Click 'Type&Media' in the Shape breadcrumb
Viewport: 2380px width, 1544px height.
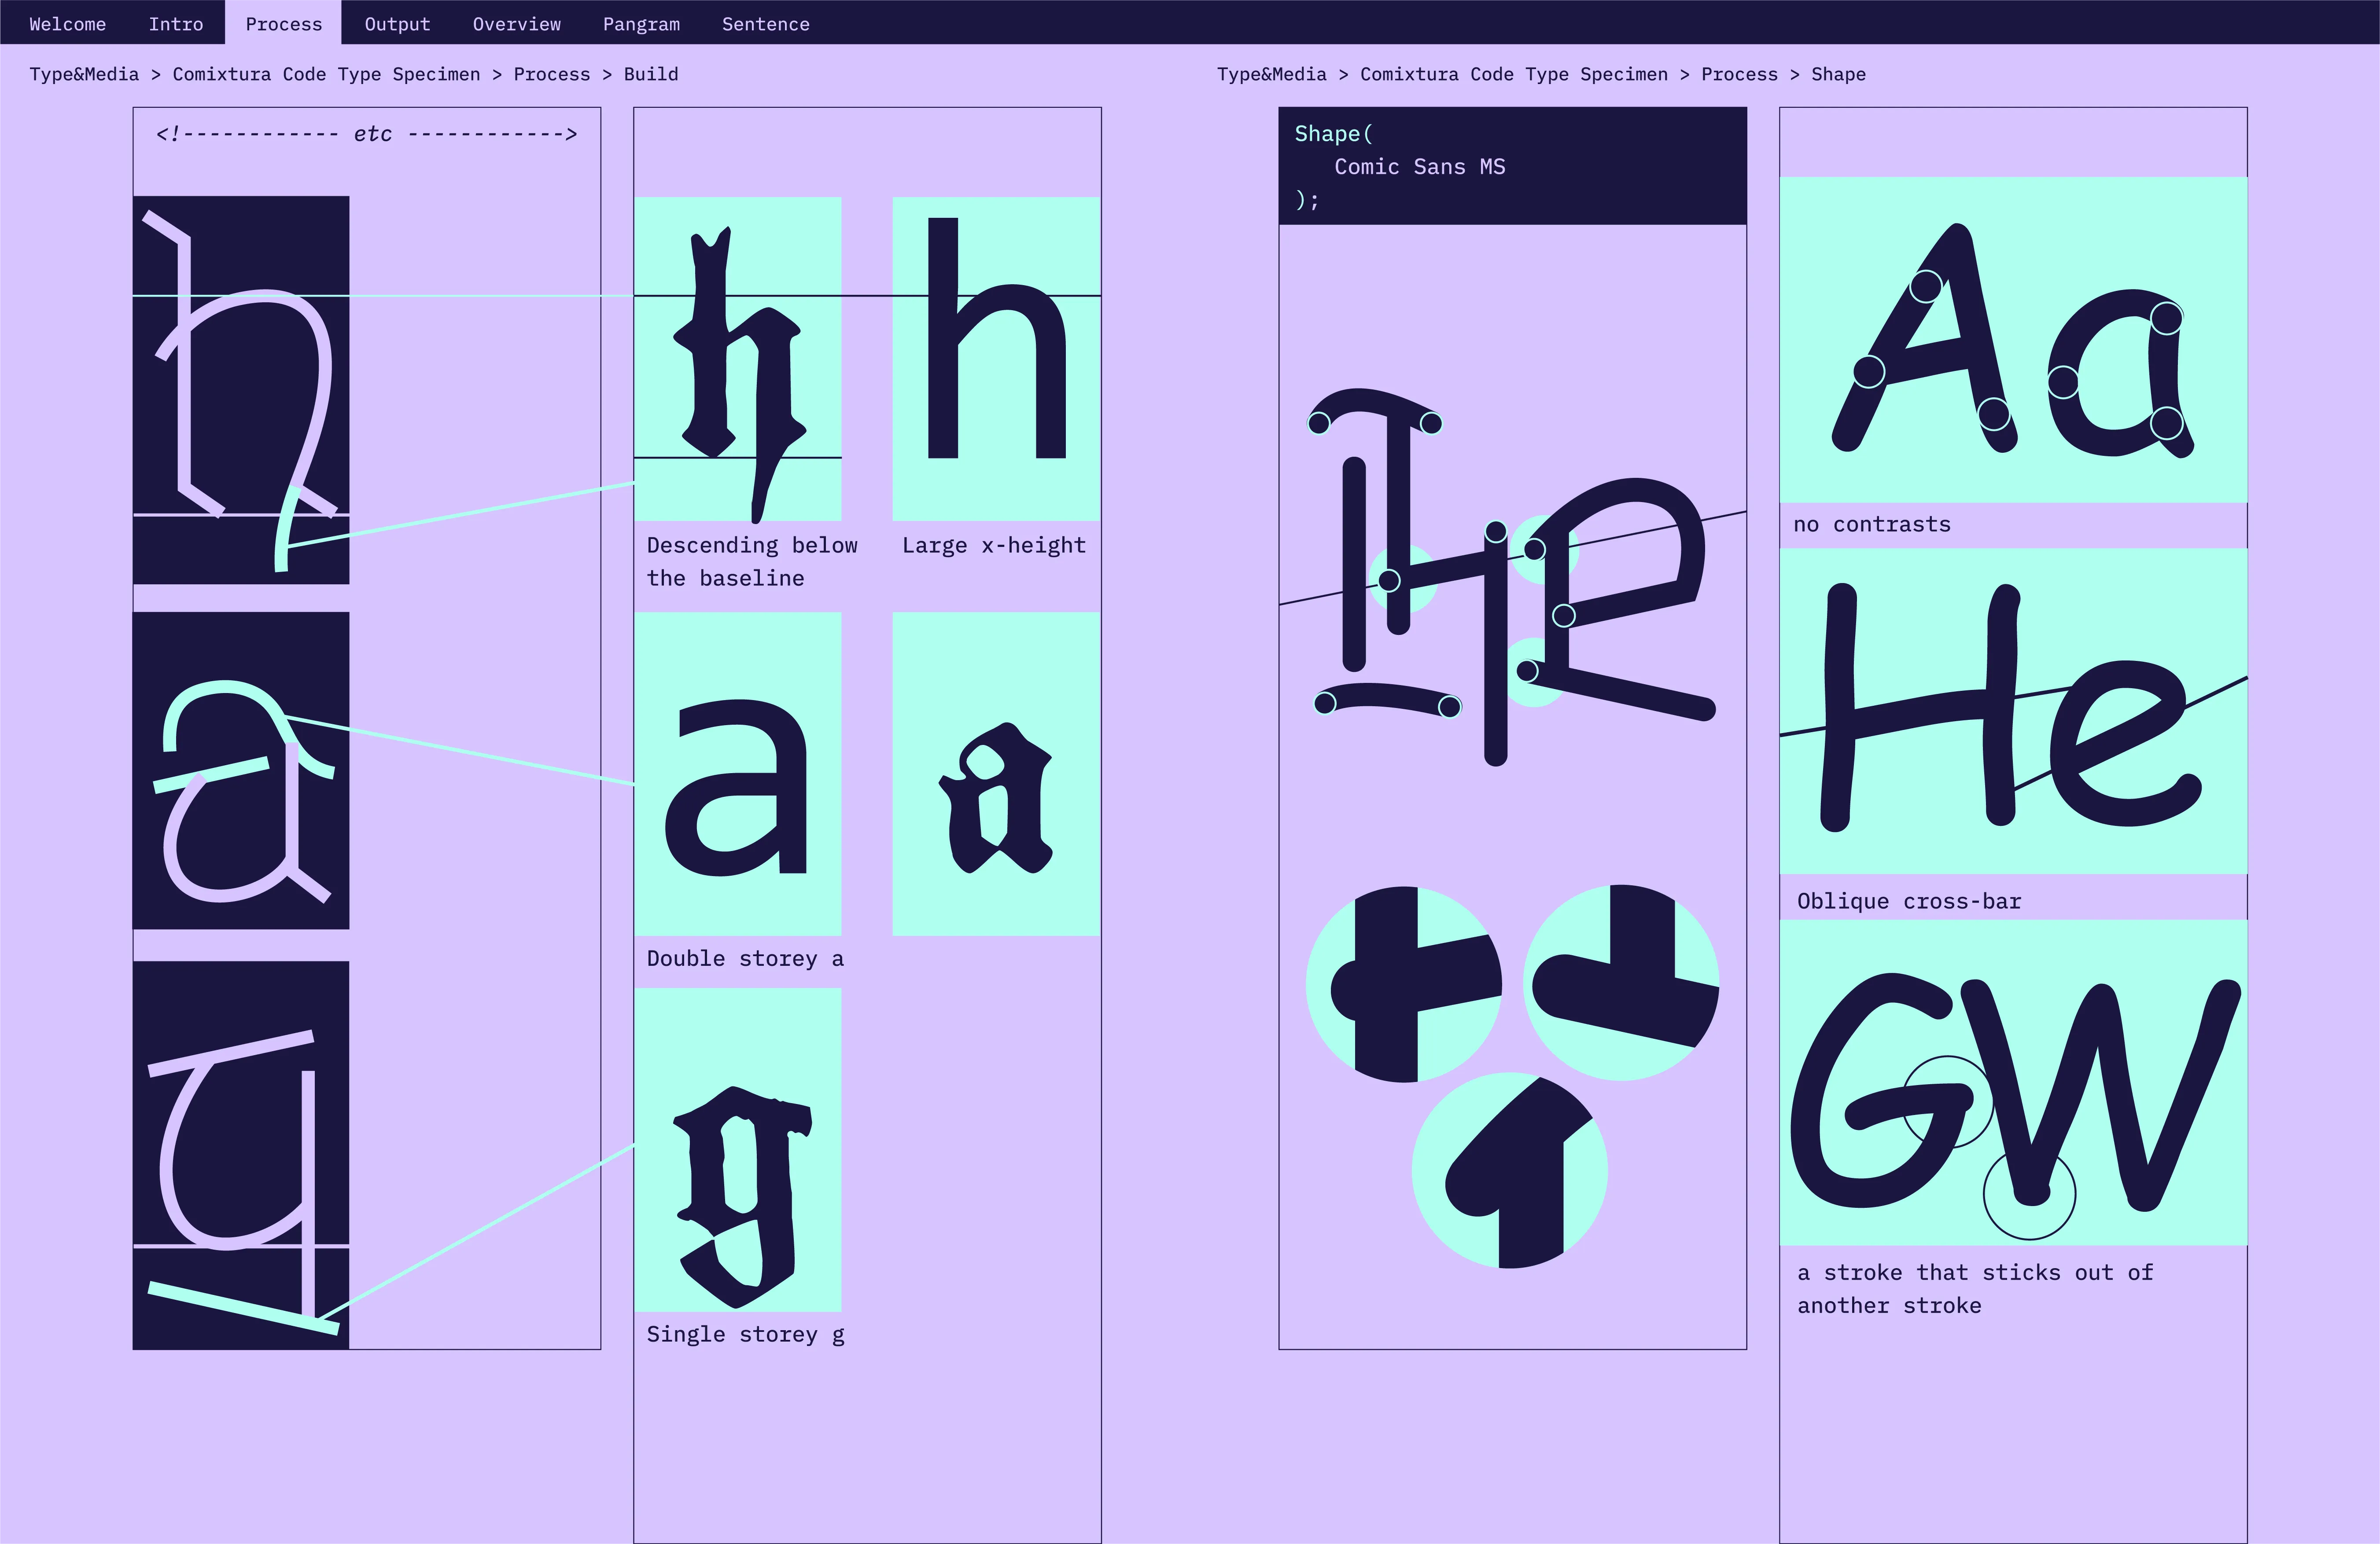coord(1271,74)
